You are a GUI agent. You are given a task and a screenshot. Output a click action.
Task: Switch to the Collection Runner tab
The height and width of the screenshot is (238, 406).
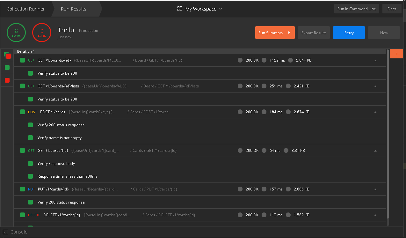[x=26, y=9]
